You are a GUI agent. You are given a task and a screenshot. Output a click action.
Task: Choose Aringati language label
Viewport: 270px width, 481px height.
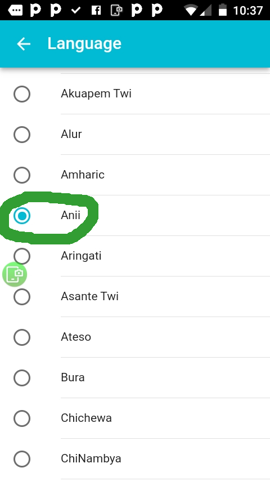81,256
